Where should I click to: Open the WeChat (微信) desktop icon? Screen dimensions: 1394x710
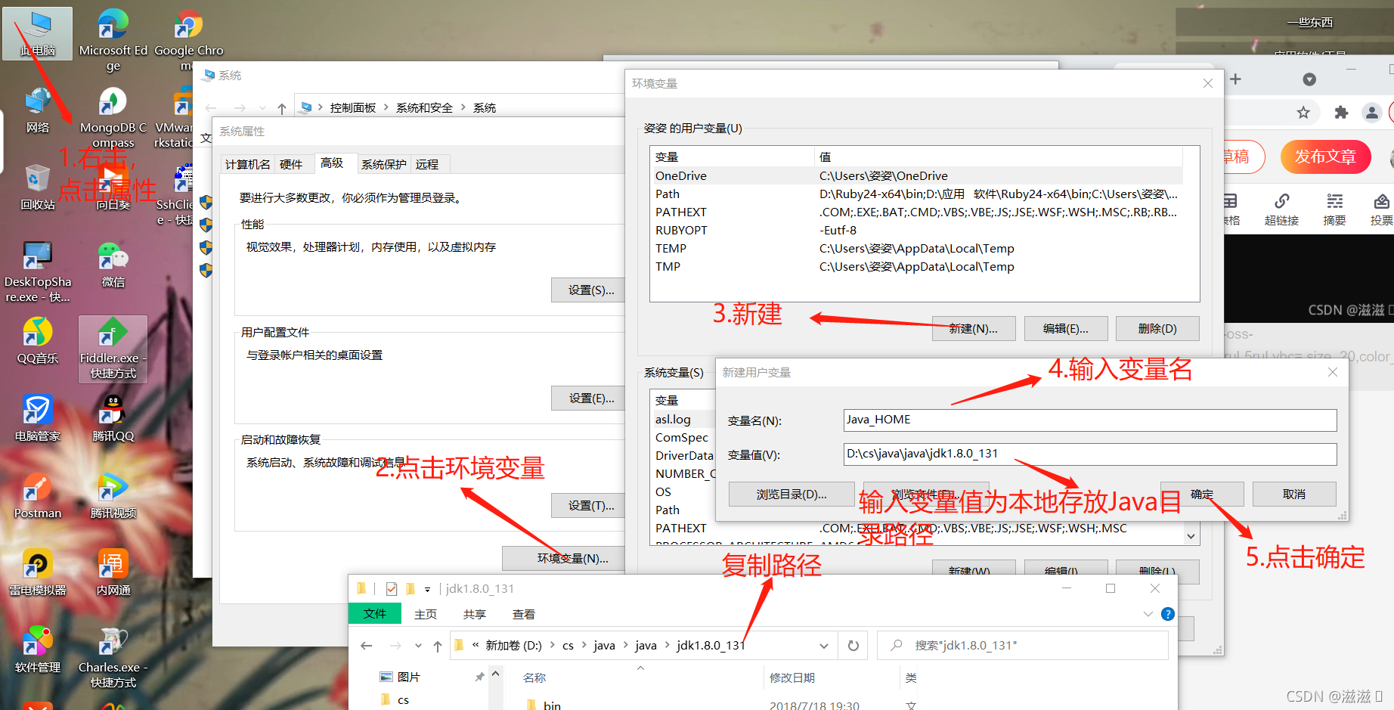[x=113, y=265]
